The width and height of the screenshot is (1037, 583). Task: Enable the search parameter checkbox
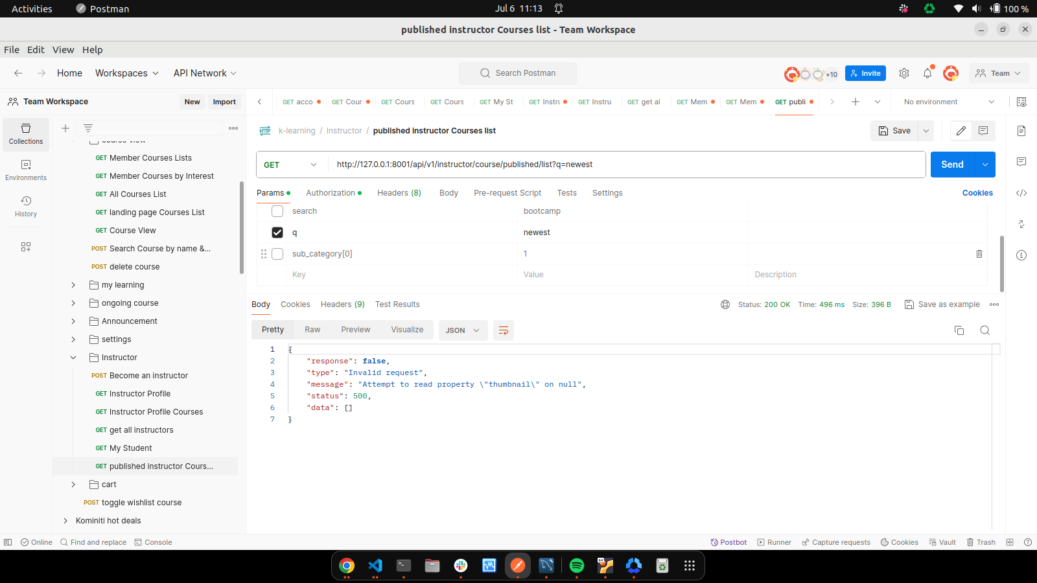click(x=277, y=211)
